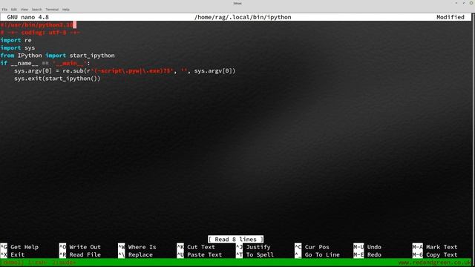
Task: Click the 'GNU nano 4.8' title text
Action: tap(28, 17)
